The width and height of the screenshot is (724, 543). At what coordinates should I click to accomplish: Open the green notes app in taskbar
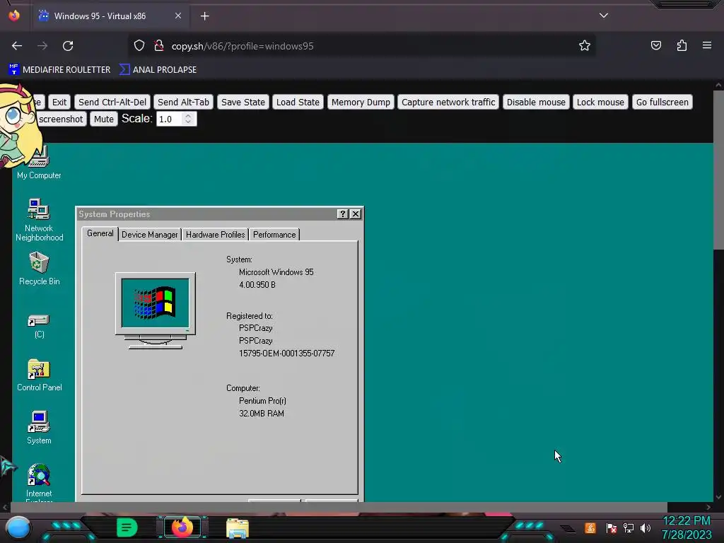[127, 527]
